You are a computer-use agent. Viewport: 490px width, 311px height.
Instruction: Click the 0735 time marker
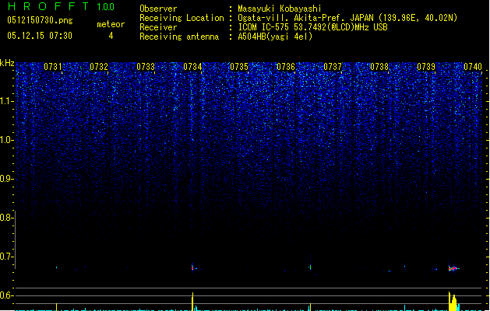click(239, 67)
